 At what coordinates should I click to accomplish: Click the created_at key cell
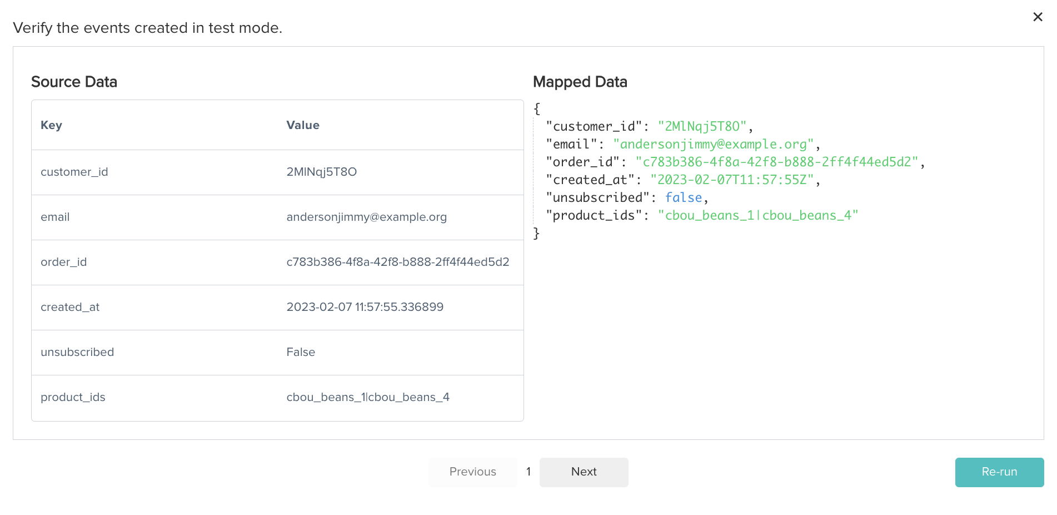[x=70, y=307]
